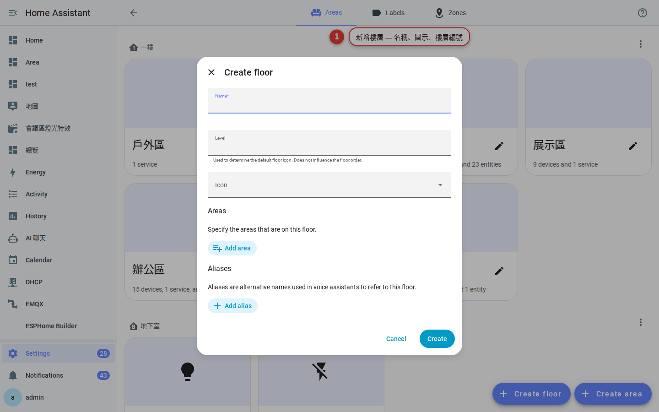659x412 pixels.
Task: Click the Create area floating button
Action: pyautogui.click(x=613, y=394)
